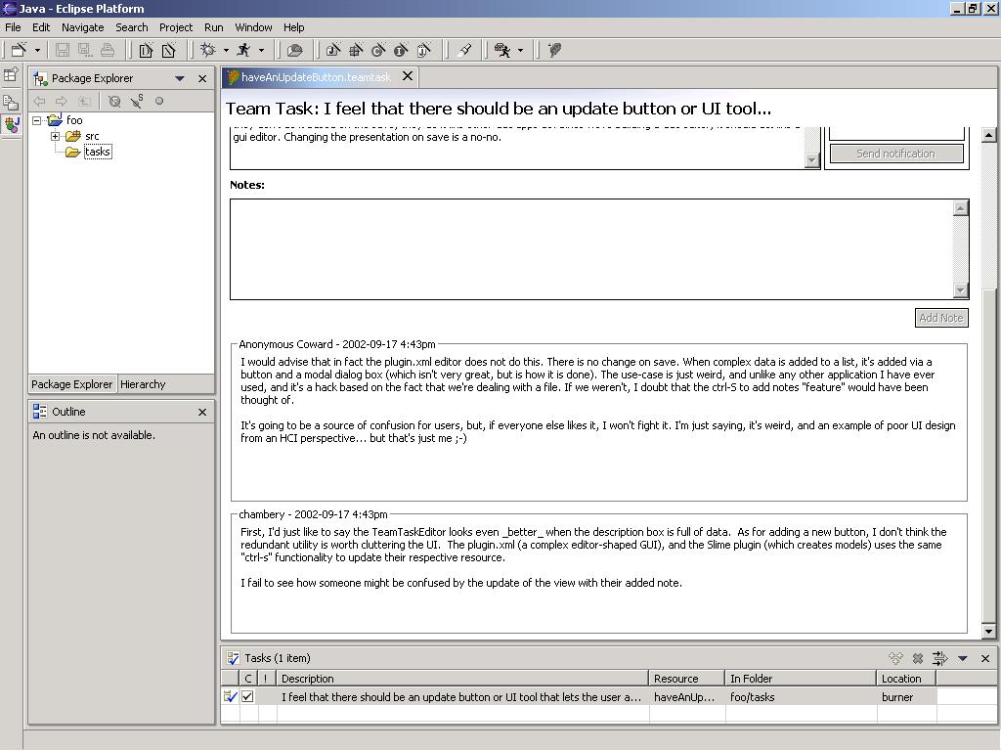Click the Notes box scroll up arrow

click(961, 207)
